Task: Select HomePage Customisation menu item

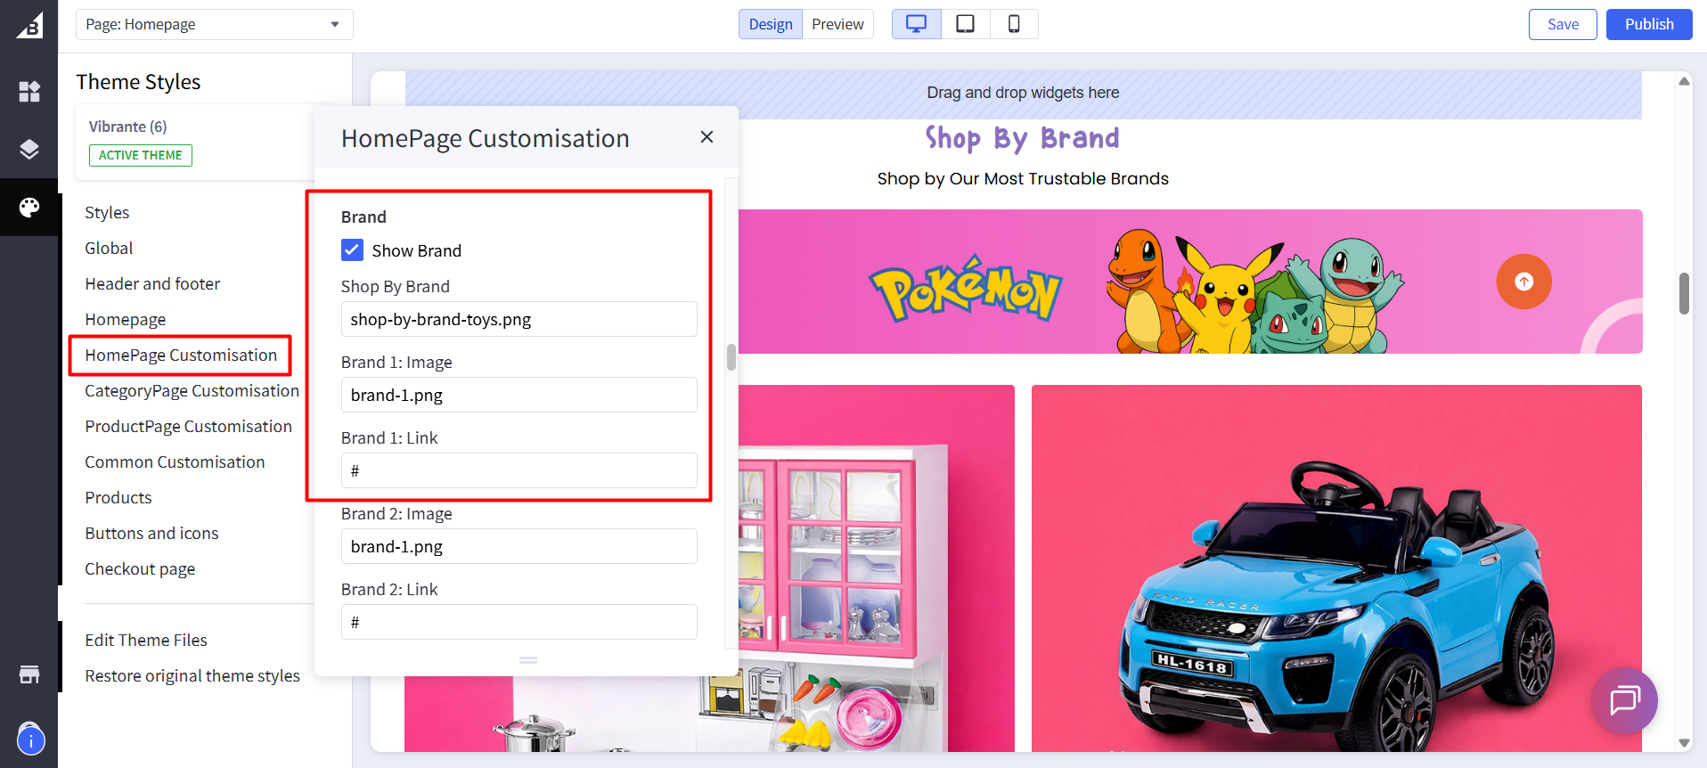Action: (181, 355)
